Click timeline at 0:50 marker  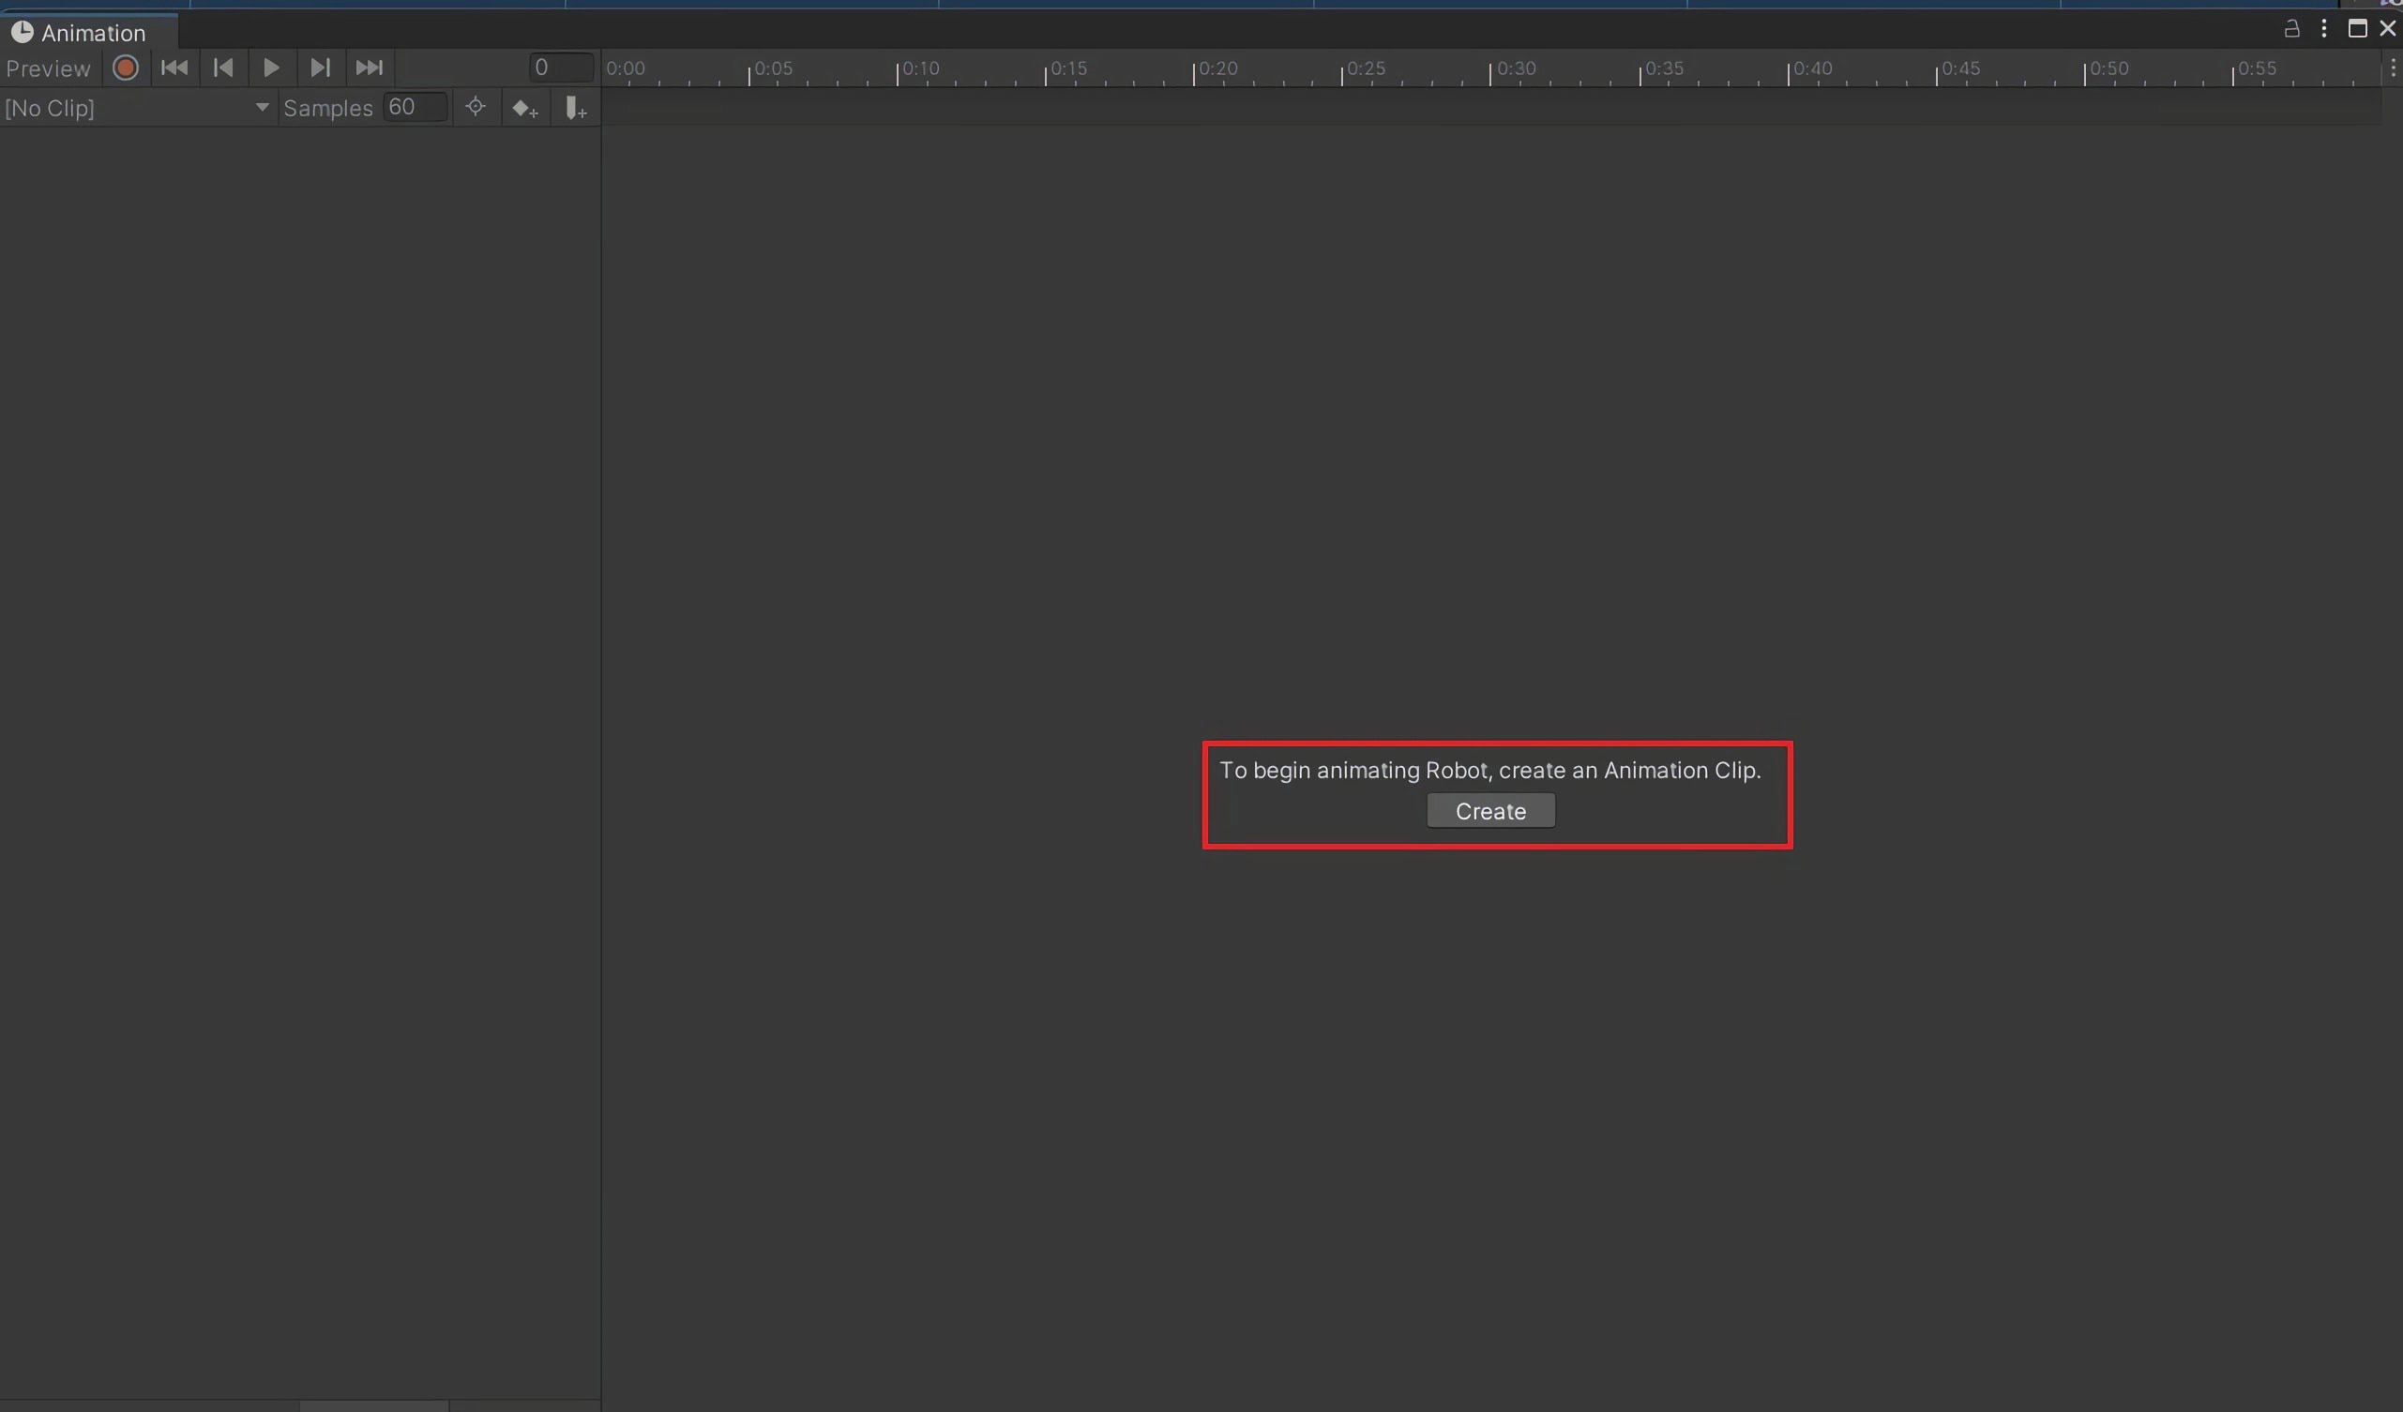click(x=2109, y=68)
